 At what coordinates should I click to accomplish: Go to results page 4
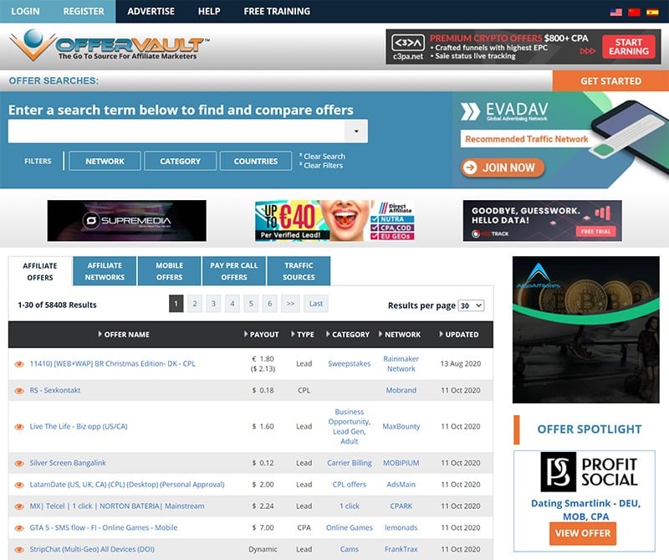pyautogui.click(x=232, y=304)
